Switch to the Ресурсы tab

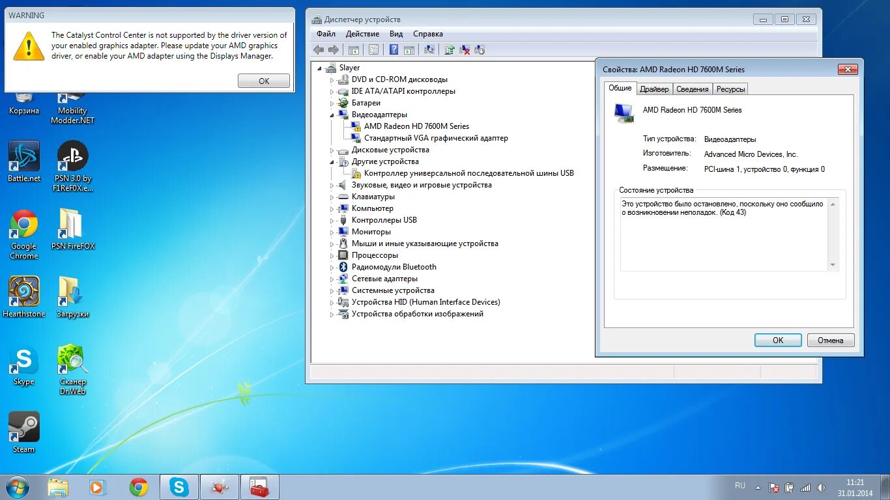pos(730,89)
